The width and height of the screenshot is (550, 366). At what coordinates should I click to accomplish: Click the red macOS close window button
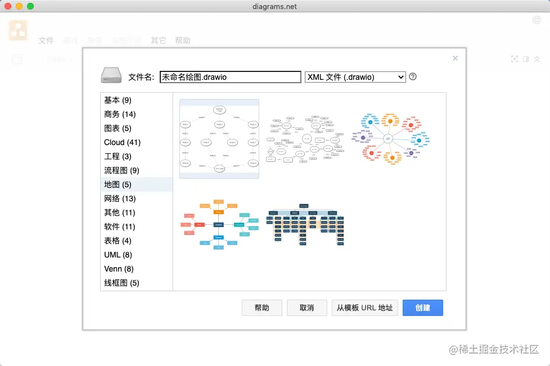pos(8,6)
